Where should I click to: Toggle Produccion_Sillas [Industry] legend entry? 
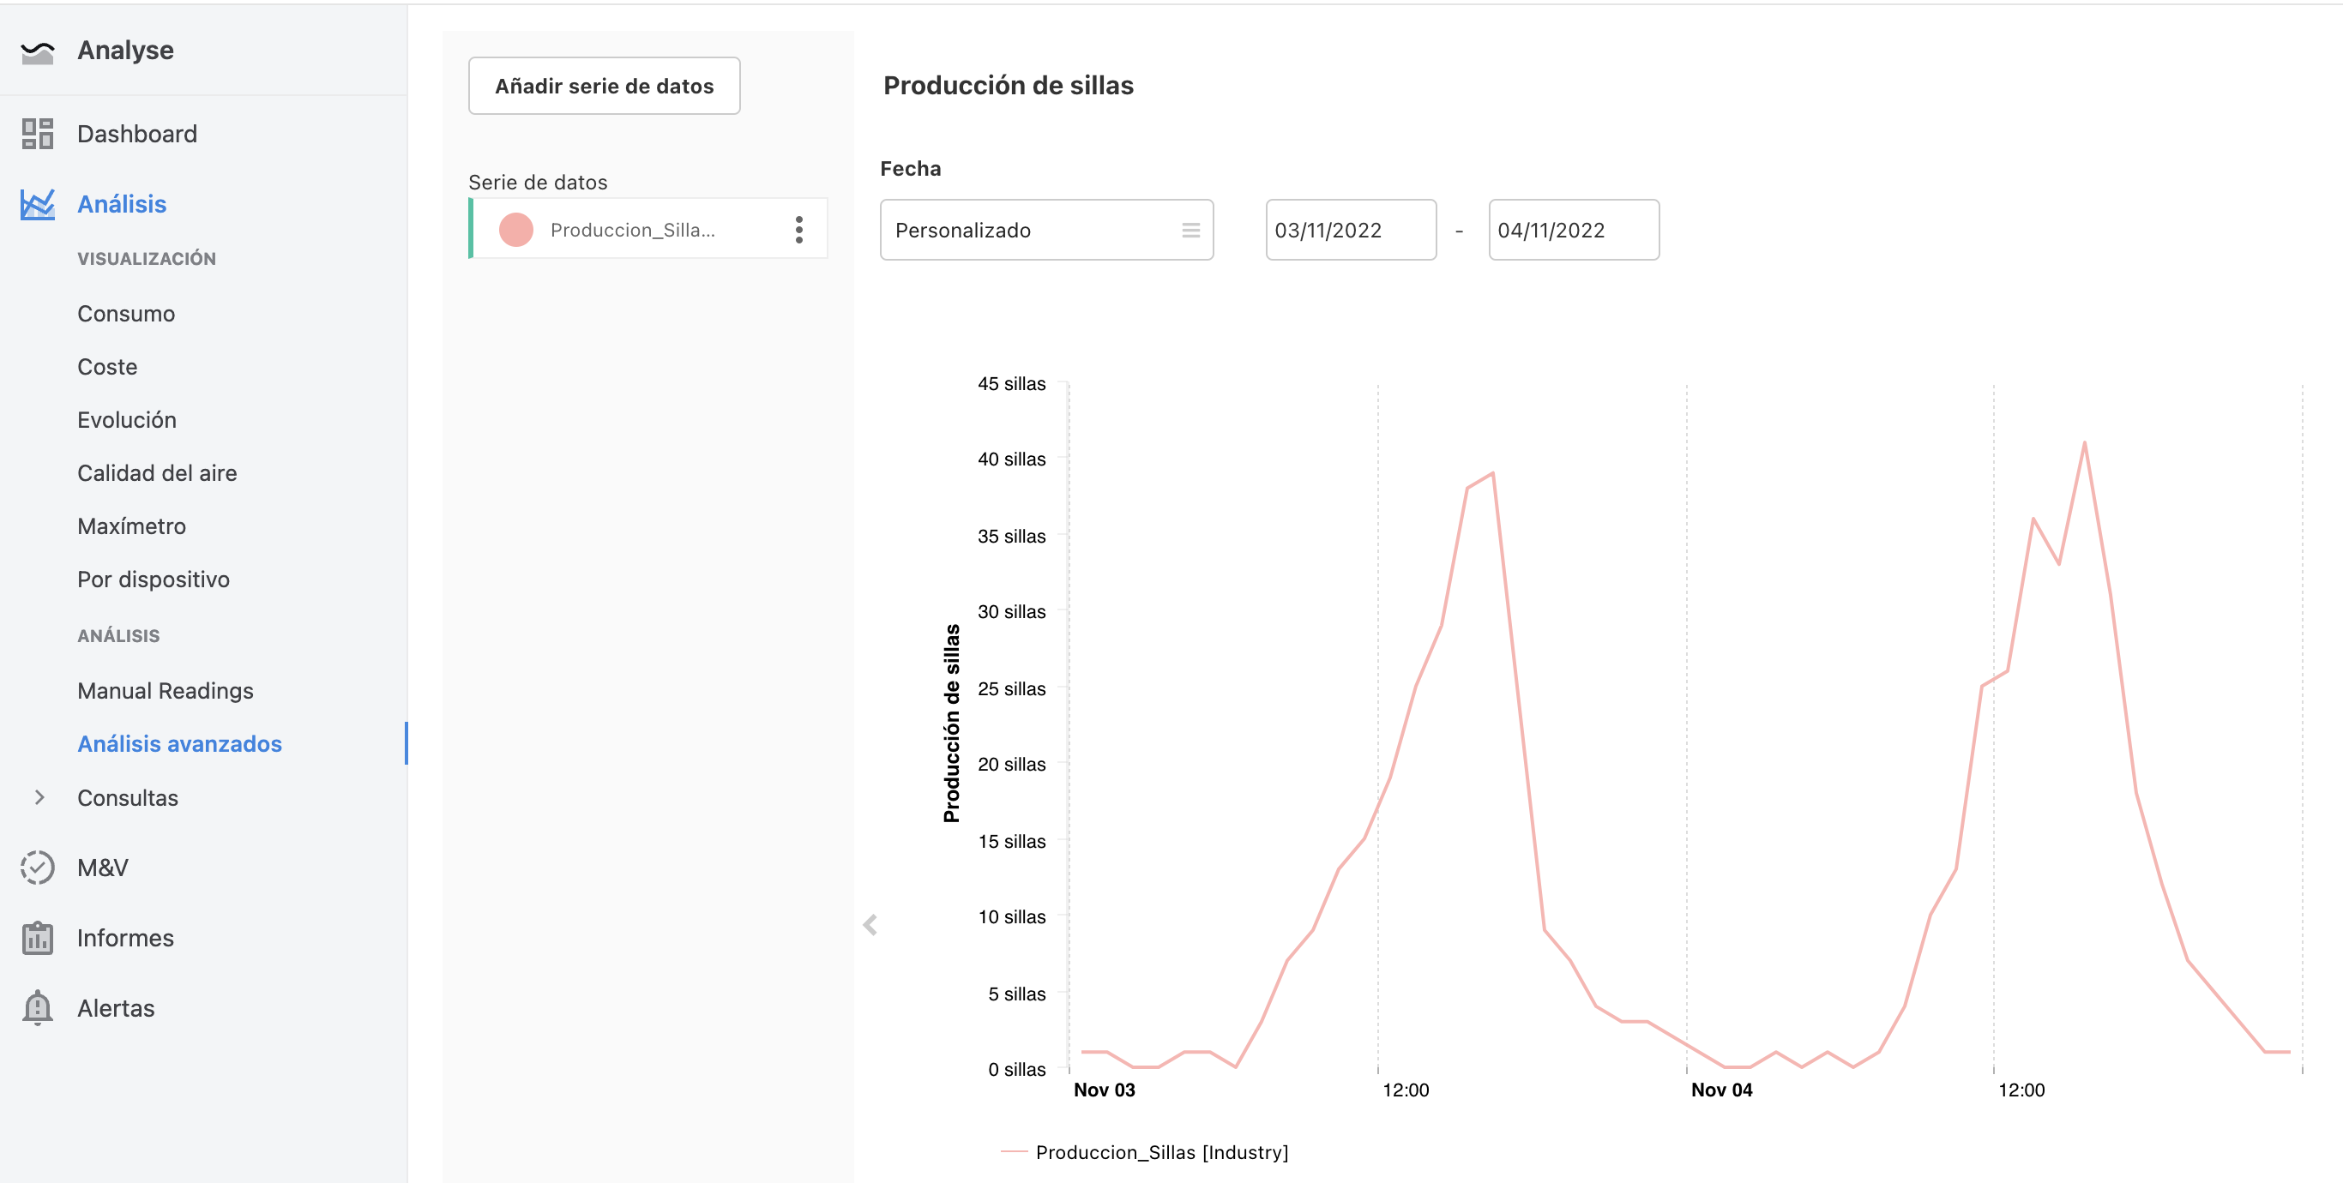[x=1144, y=1152]
